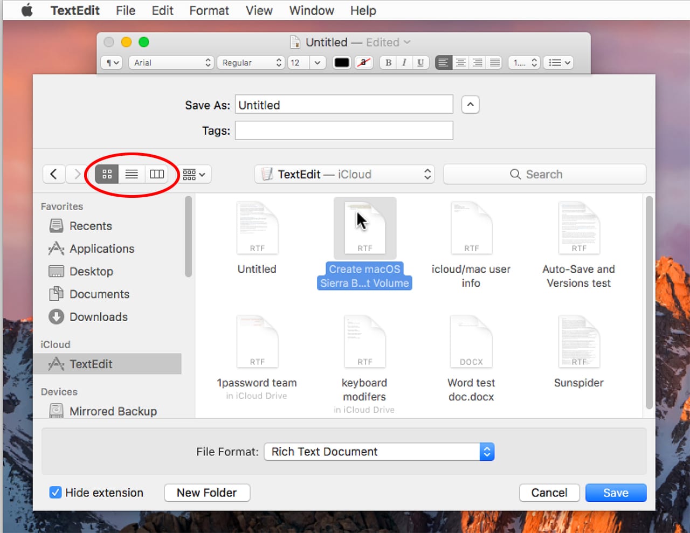Open the File Format dropdown
Screen dimensions: 690x533
pyautogui.click(x=379, y=452)
